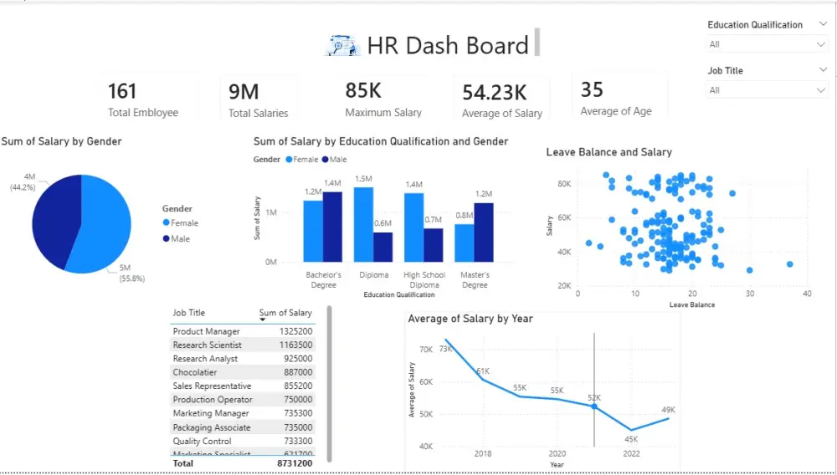Select the High School Diploma Male 0.7M bar
The image size is (837, 475).
coord(433,245)
